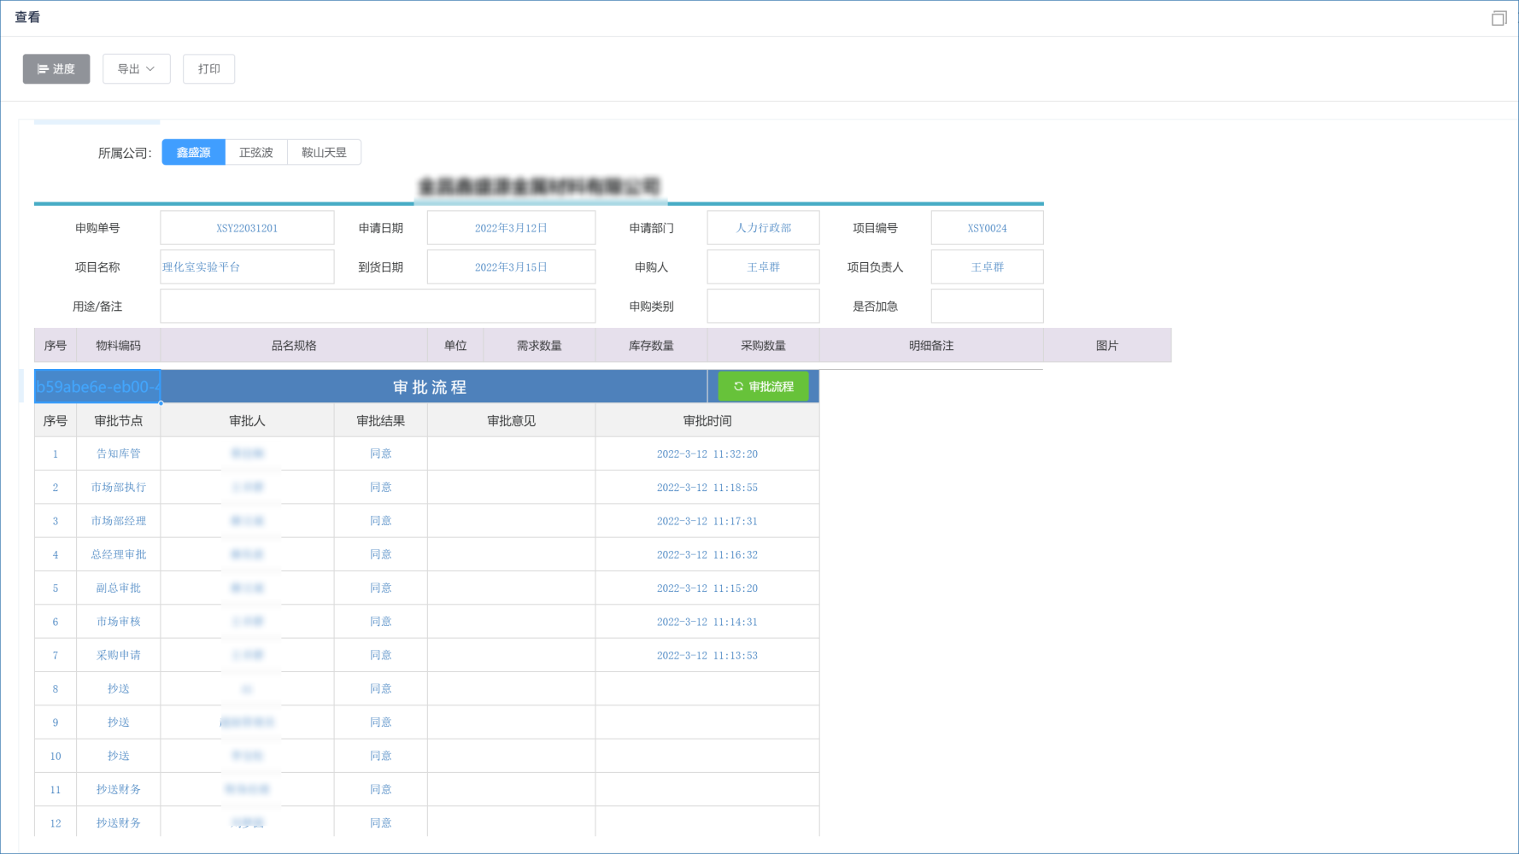
Task: Click the 同意 result in row 12
Action: coord(381,822)
